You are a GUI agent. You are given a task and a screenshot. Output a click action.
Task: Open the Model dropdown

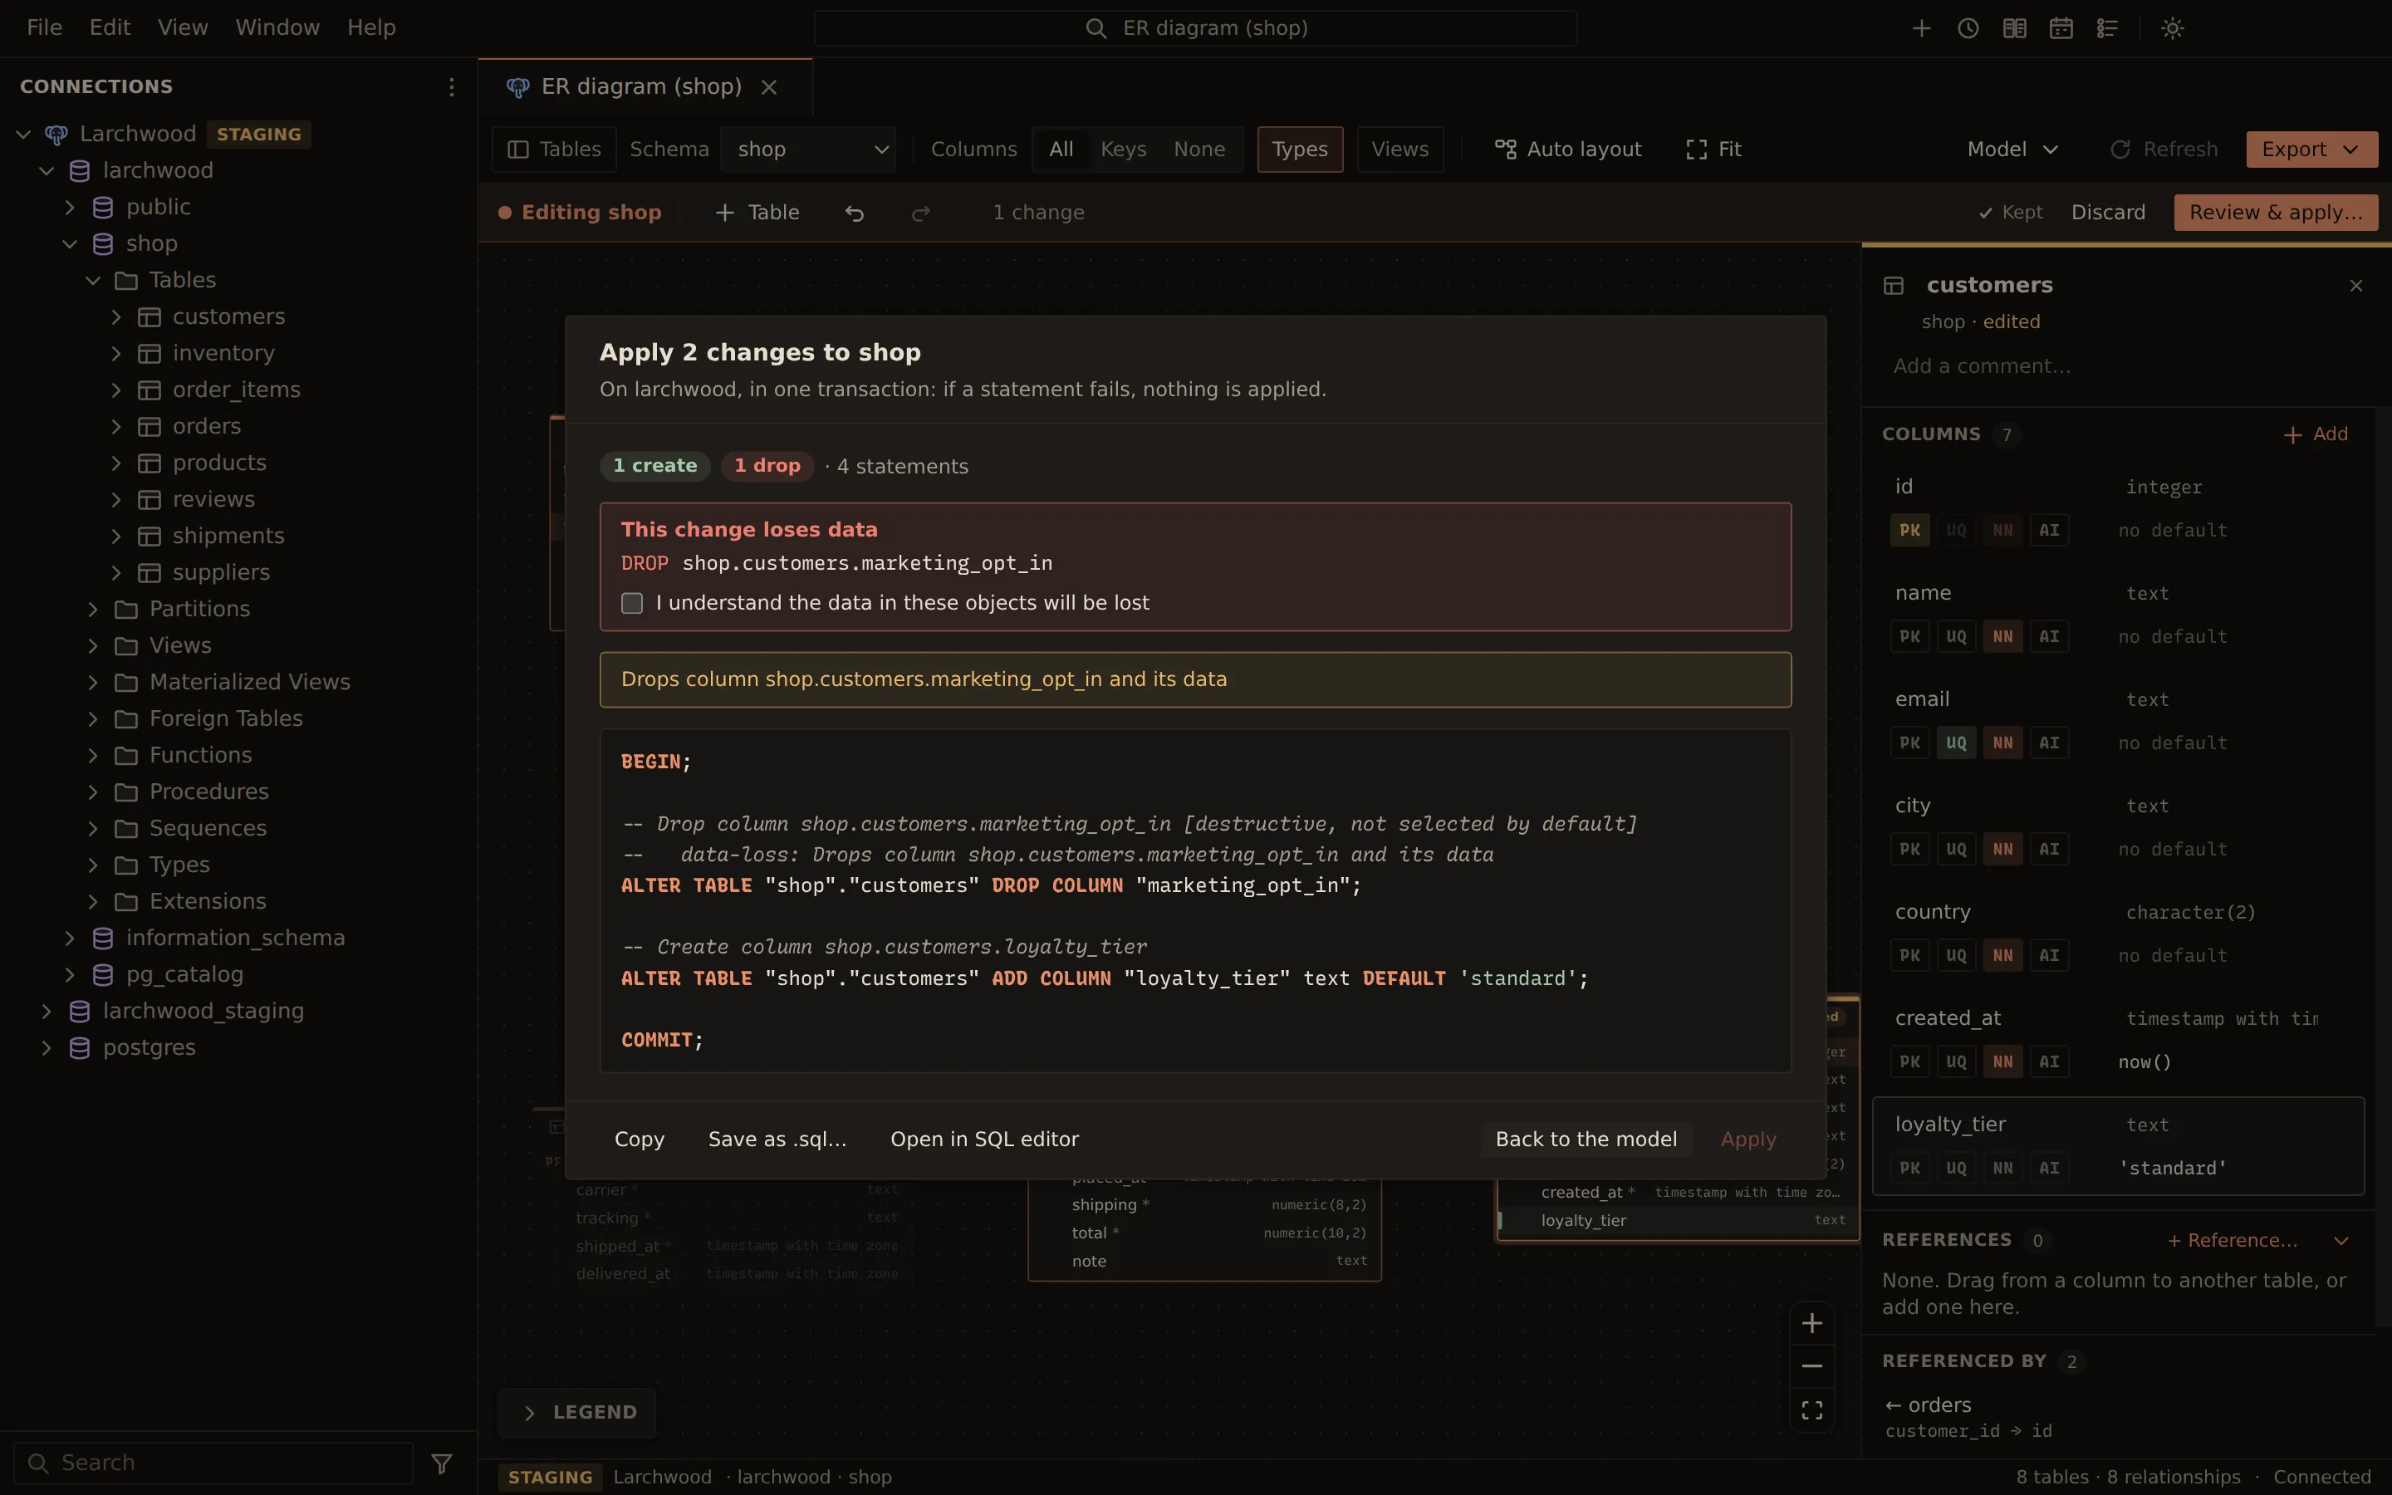(2012, 149)
